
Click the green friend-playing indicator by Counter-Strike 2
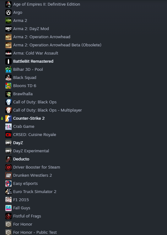tap(2, 118)
